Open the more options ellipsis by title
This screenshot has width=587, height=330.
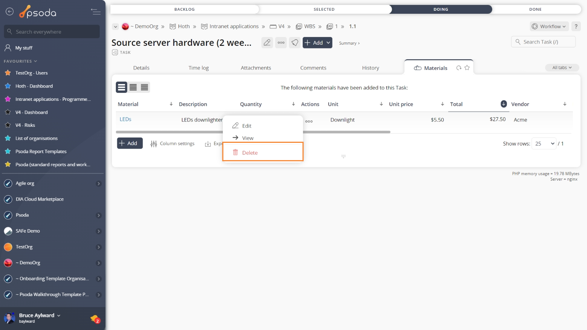pos(281,42)
